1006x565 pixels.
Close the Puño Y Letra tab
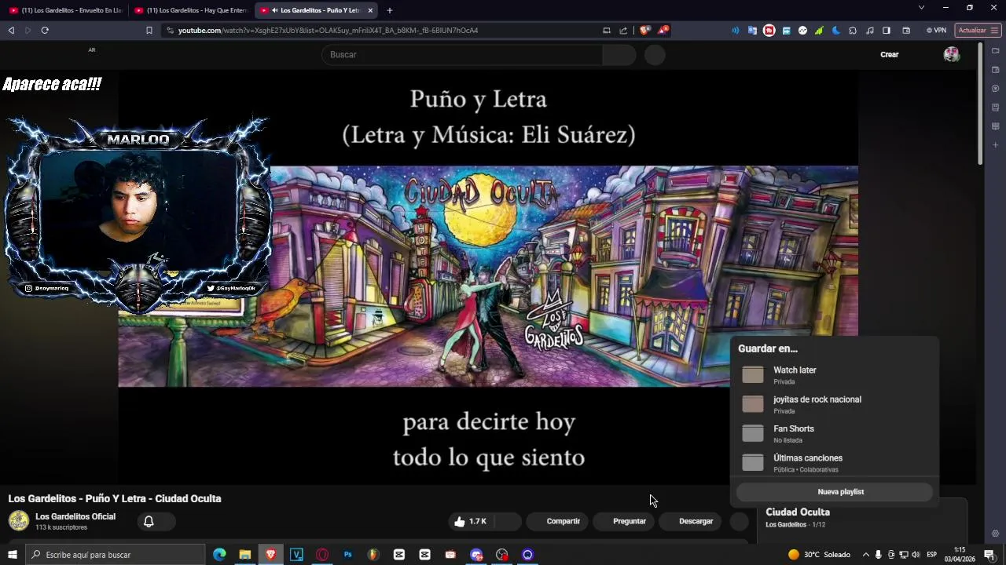pyautogui.click(x=370, y=10)
